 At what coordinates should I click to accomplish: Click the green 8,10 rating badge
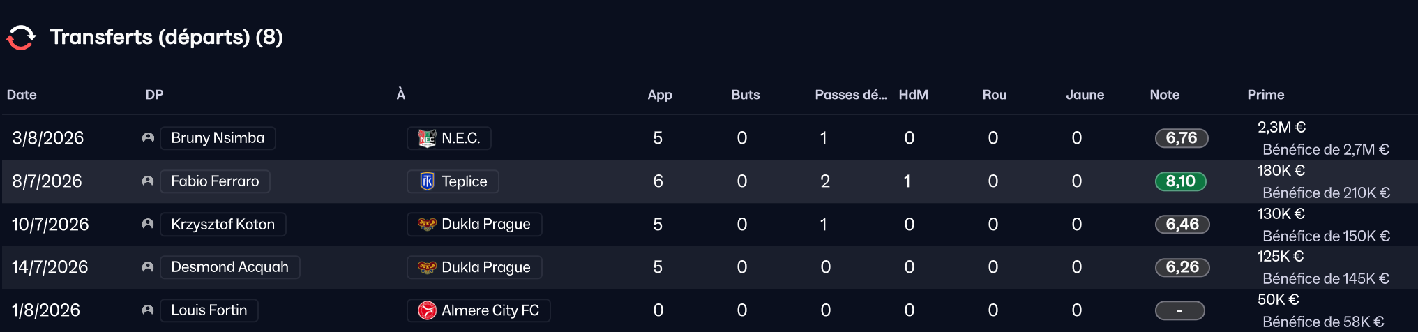tap(1180, 181)
